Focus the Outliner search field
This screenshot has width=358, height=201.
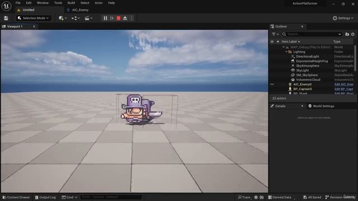[312, 34]
